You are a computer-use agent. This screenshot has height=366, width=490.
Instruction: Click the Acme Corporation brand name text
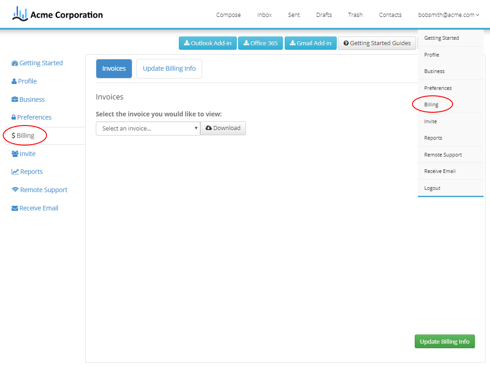coord(67,15)
